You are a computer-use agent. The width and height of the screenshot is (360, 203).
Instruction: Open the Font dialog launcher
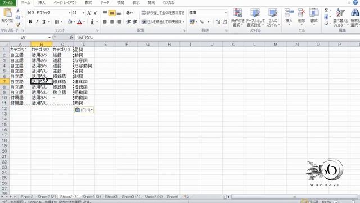click(x=97, y=30)
